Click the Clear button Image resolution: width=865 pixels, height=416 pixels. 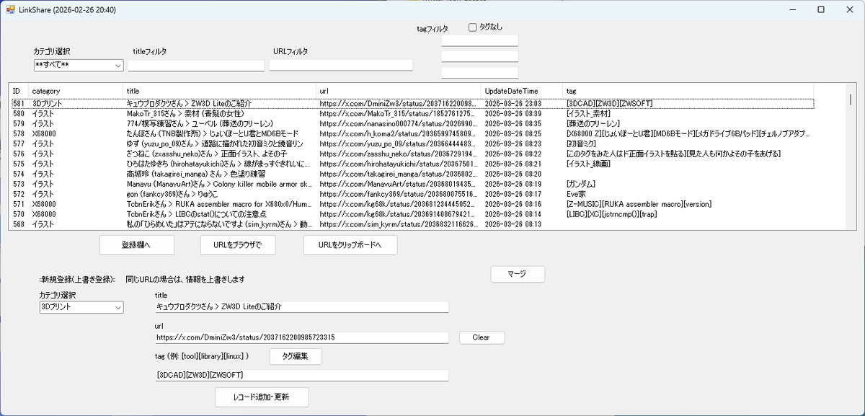[481, 337]
